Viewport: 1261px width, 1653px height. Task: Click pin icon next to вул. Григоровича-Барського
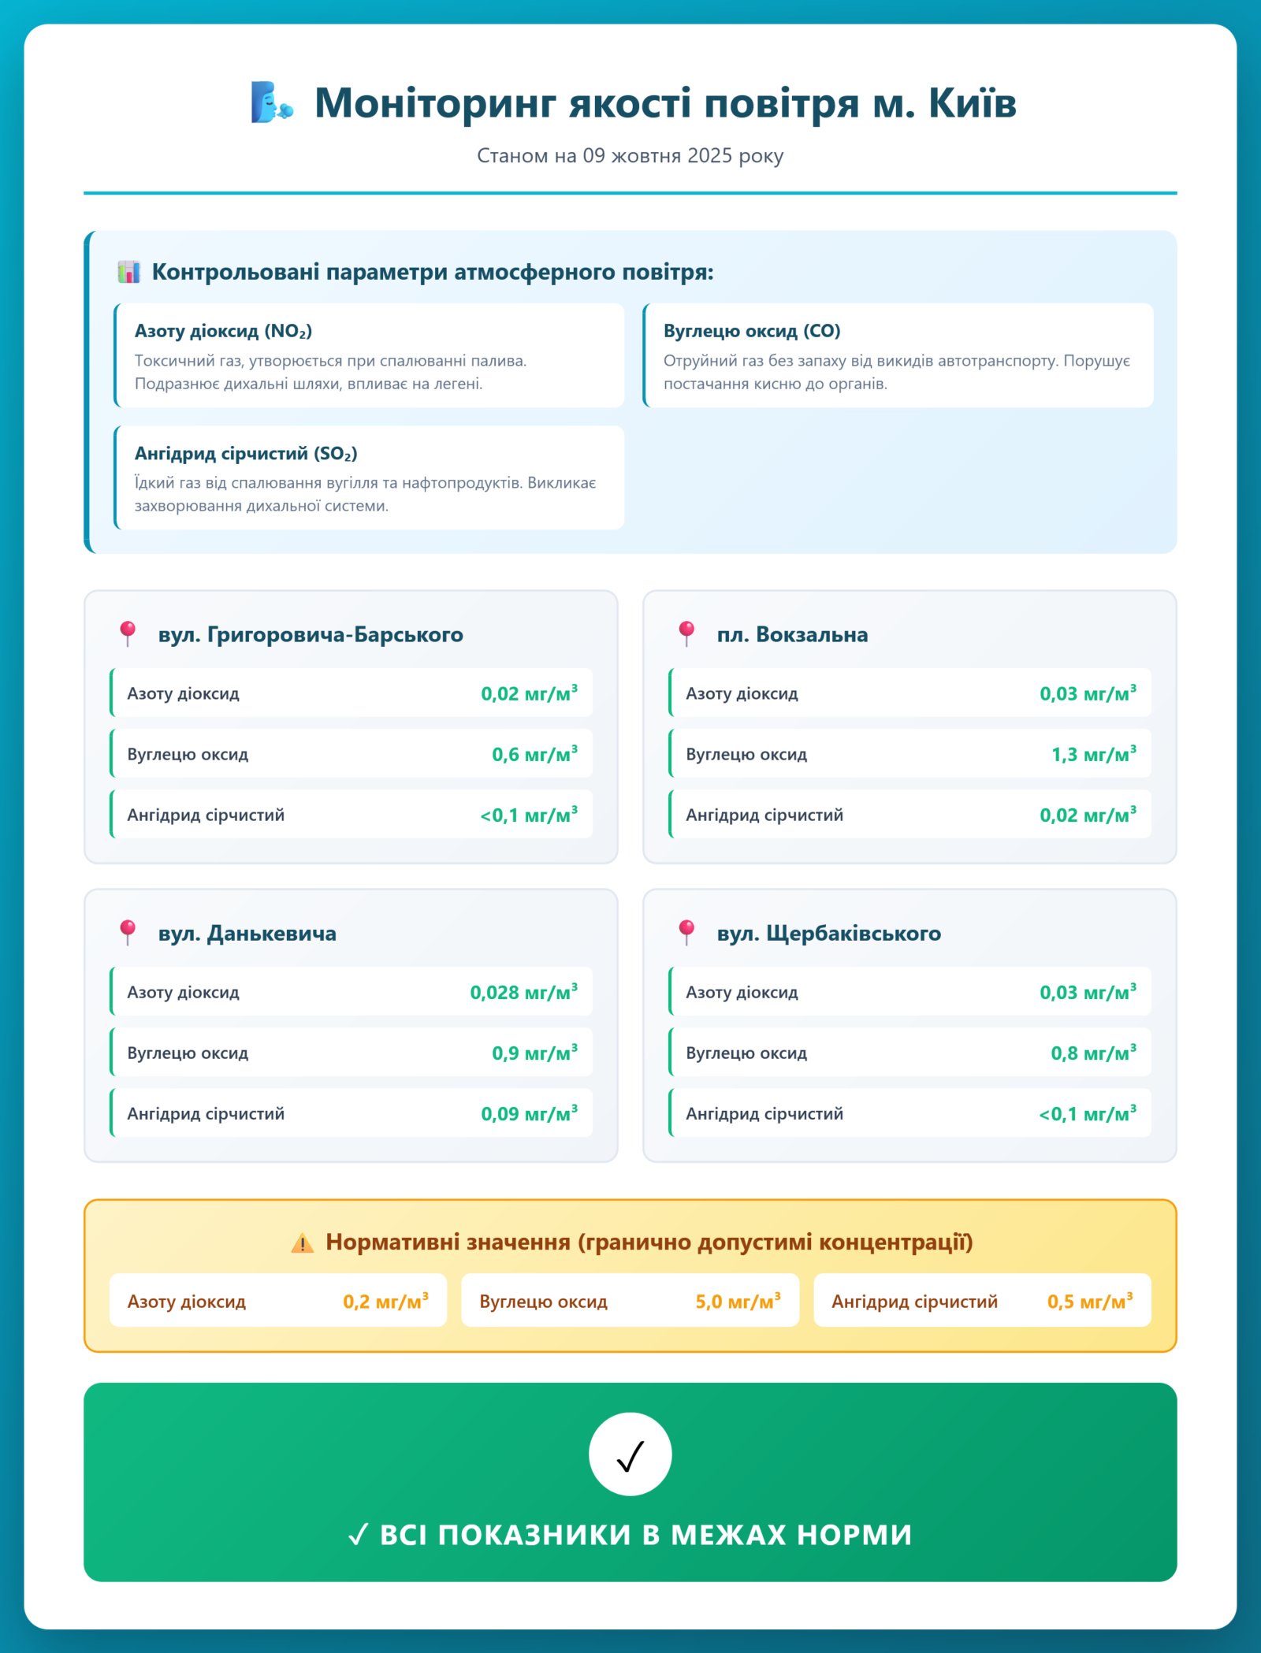(x=128, y=633)
